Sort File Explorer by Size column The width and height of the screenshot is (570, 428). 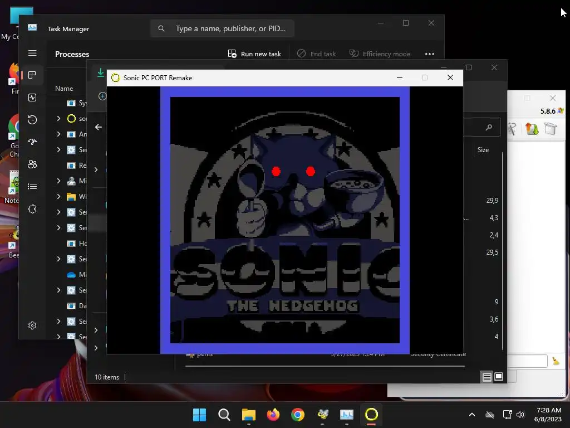[x=483, y=149]
